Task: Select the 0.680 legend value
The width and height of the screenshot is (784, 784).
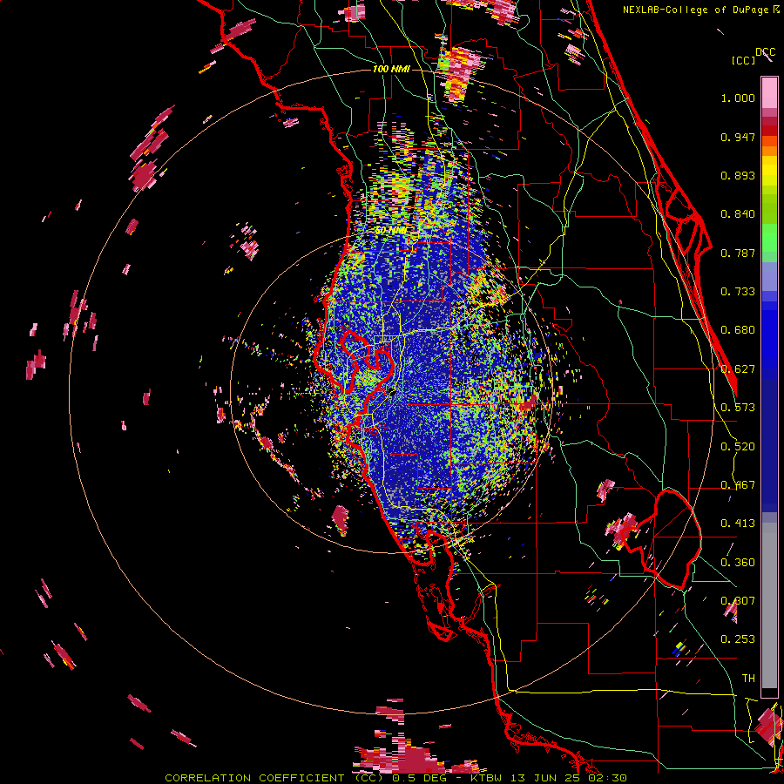Action: pos(738,330)
